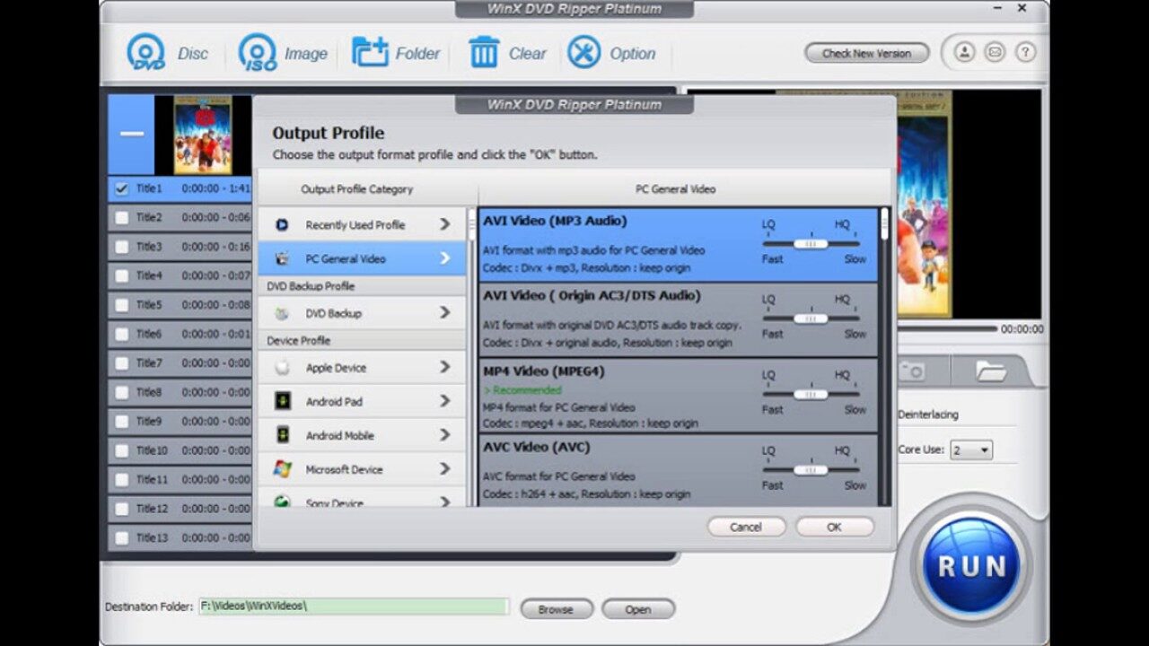Select the Title12 row
1149x646 pixels.
click(x=180, y=509)
